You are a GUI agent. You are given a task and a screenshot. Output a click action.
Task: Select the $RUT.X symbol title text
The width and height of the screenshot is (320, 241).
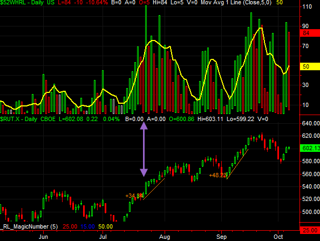tap(10, 119)
